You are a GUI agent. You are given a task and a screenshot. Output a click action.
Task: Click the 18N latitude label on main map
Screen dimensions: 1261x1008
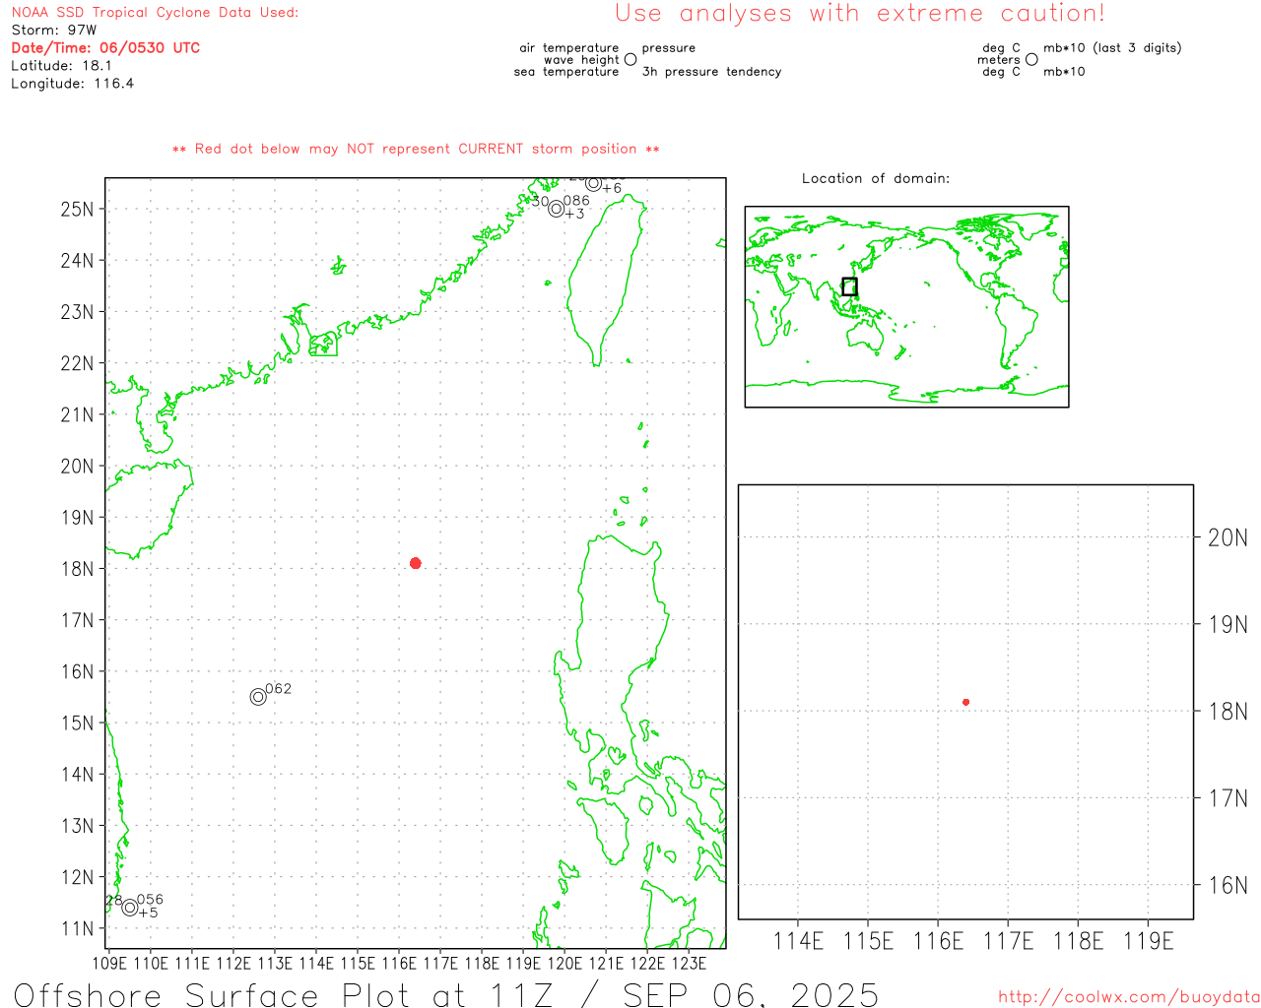(x=78, y=569)
